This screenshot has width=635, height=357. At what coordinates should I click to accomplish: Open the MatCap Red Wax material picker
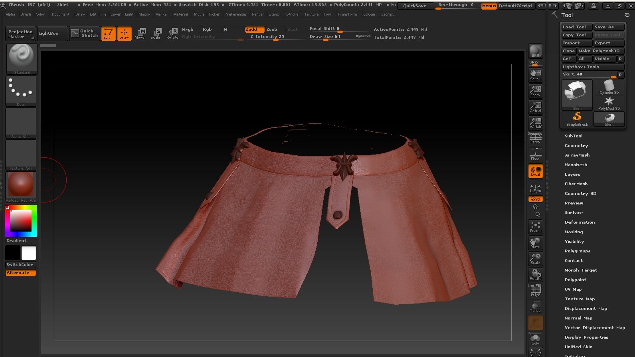click(21, 187)
